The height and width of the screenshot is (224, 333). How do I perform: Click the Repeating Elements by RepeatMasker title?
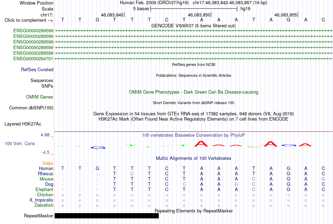tap(193, 211)
